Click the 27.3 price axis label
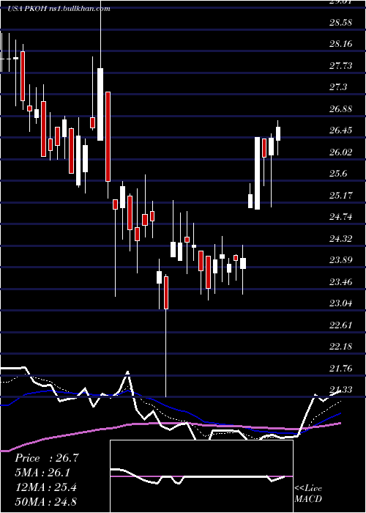Viewport: 366px width, 513px height. click(338, 87)
